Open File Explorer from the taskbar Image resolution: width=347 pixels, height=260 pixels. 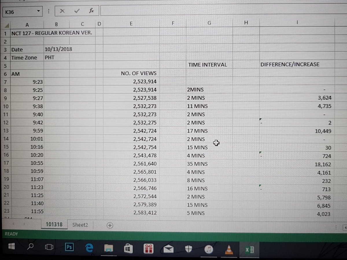tap(109, 249)
